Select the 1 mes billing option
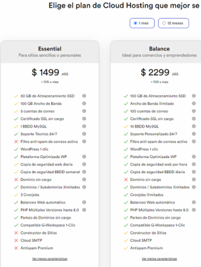The width and height of the screenshot is (201, 267). point(142,23)
